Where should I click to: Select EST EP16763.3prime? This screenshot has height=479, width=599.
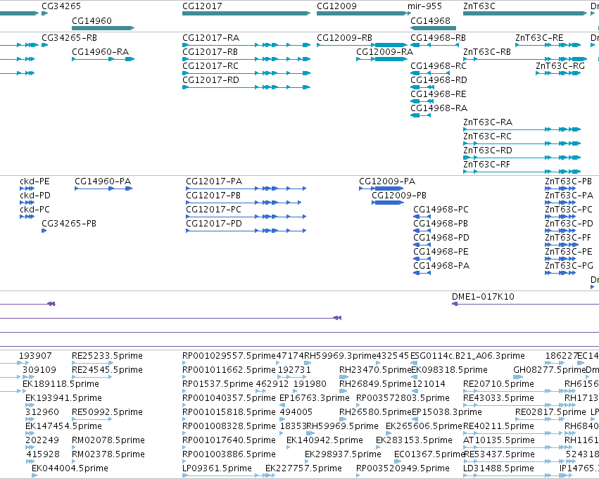315,399
